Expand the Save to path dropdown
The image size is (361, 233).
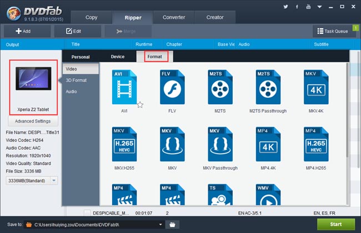(161, 225)
